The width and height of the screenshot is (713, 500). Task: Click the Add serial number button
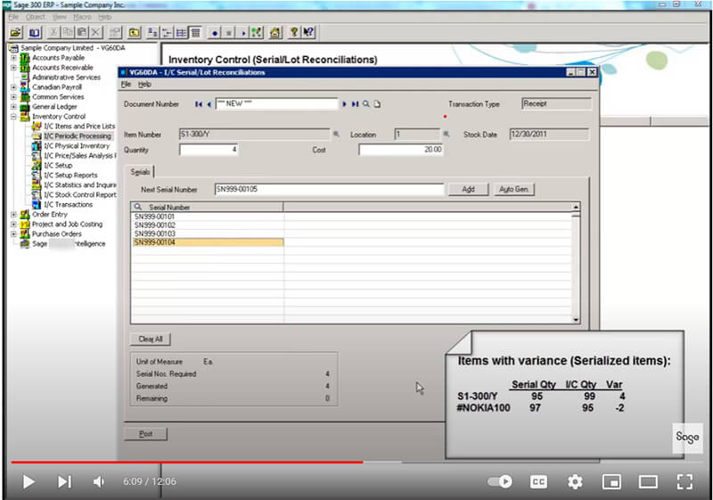pyautogui.click(x=469, y=189)
